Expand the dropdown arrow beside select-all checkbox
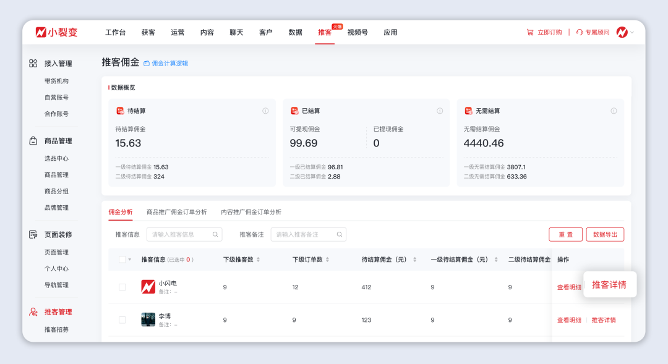The image size is (668, 364). pos(130,260)
